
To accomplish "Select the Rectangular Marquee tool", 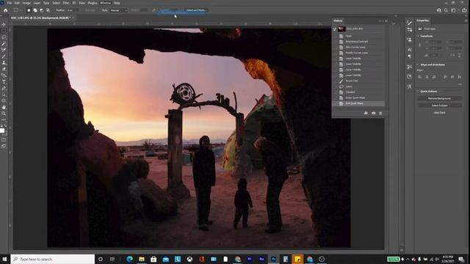I will click(x=4, y=31).
